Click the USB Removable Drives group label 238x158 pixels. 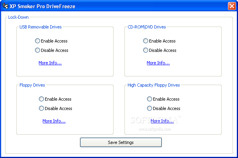pos(40,27)
